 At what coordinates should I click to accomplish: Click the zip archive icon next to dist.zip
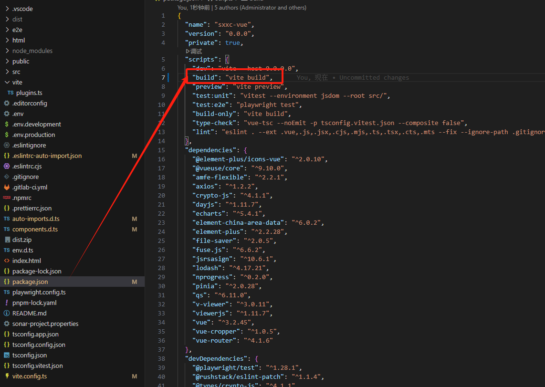click(7, 240)
